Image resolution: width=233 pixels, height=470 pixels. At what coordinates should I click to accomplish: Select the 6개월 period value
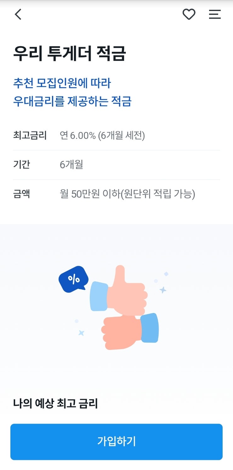tap(71, 165)
